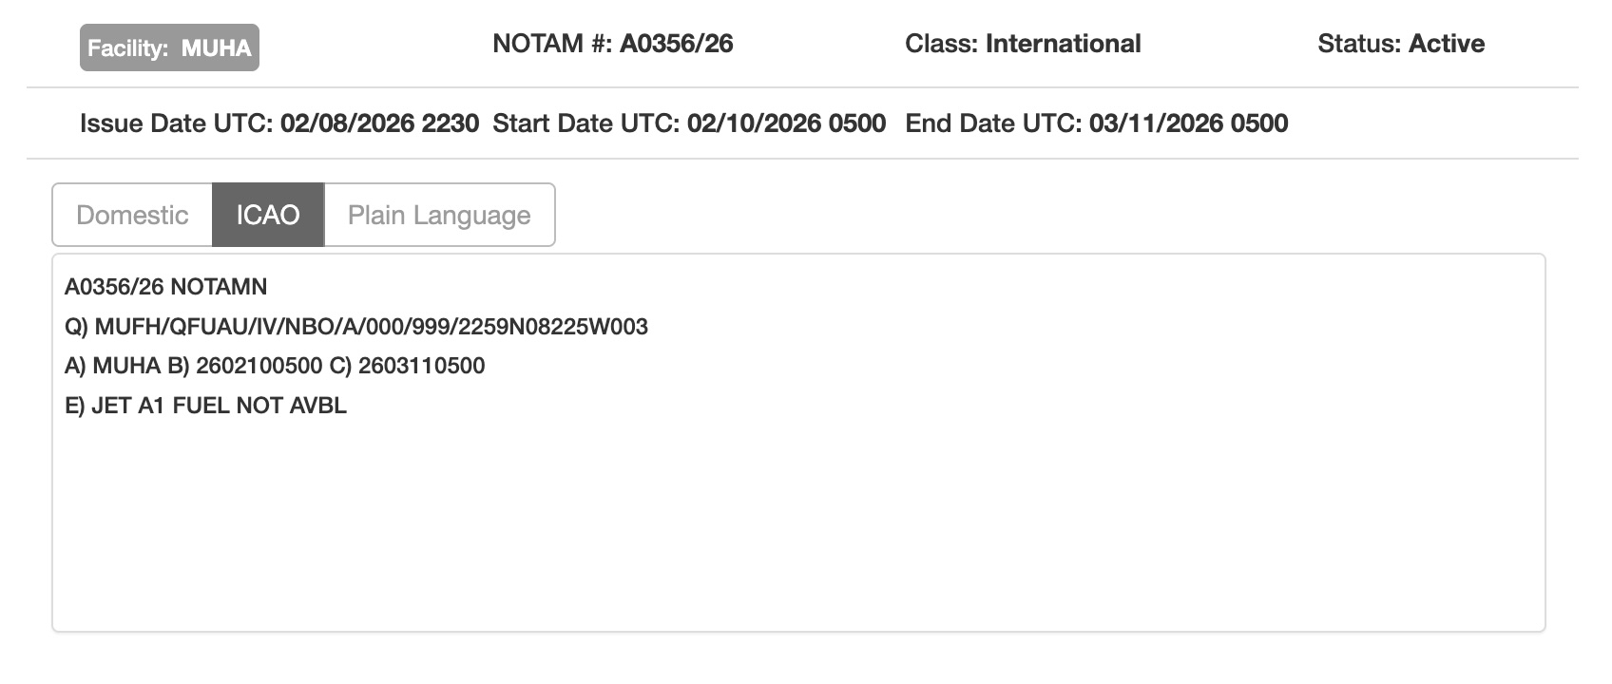This screenshot has width=1612, height=684.
Task: Click the Facility: MUHA badge
Action: 169,47
